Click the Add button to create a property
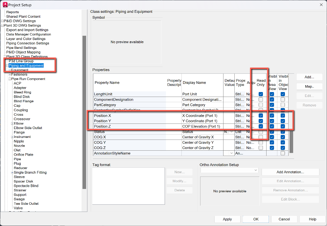This screenshot has height=226, width=327. tap(309, 77)
